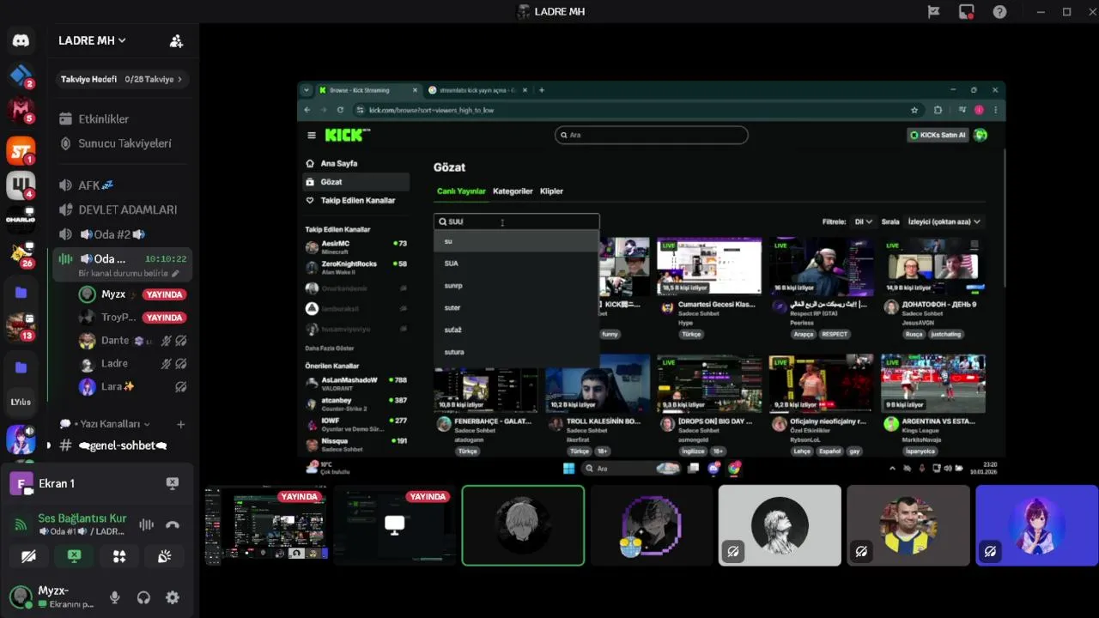Disconnect from voice with hang-up icon

173,524
